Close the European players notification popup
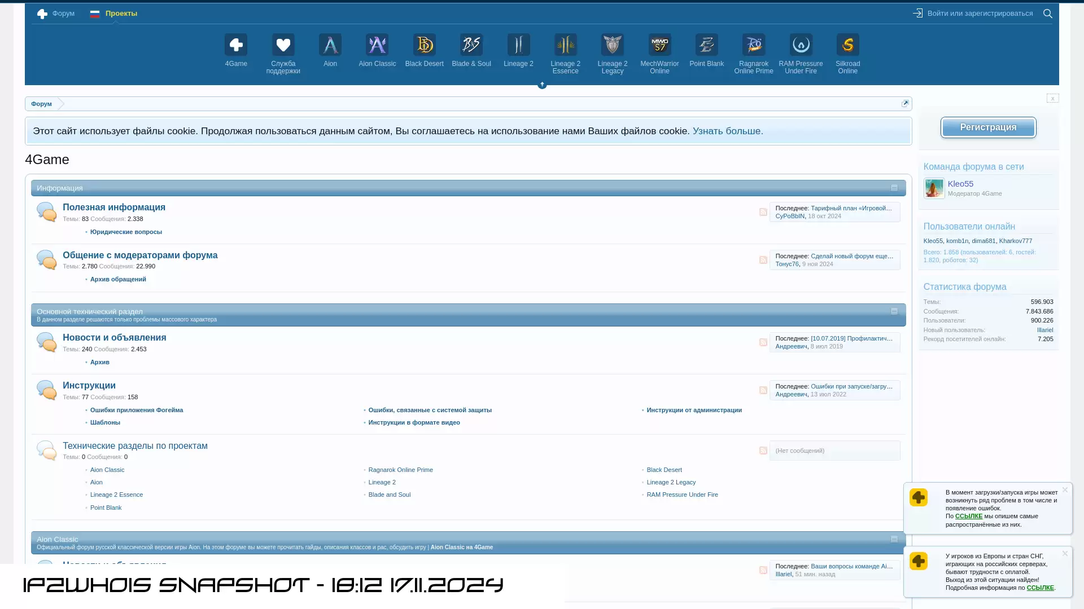 [1065, 553]
